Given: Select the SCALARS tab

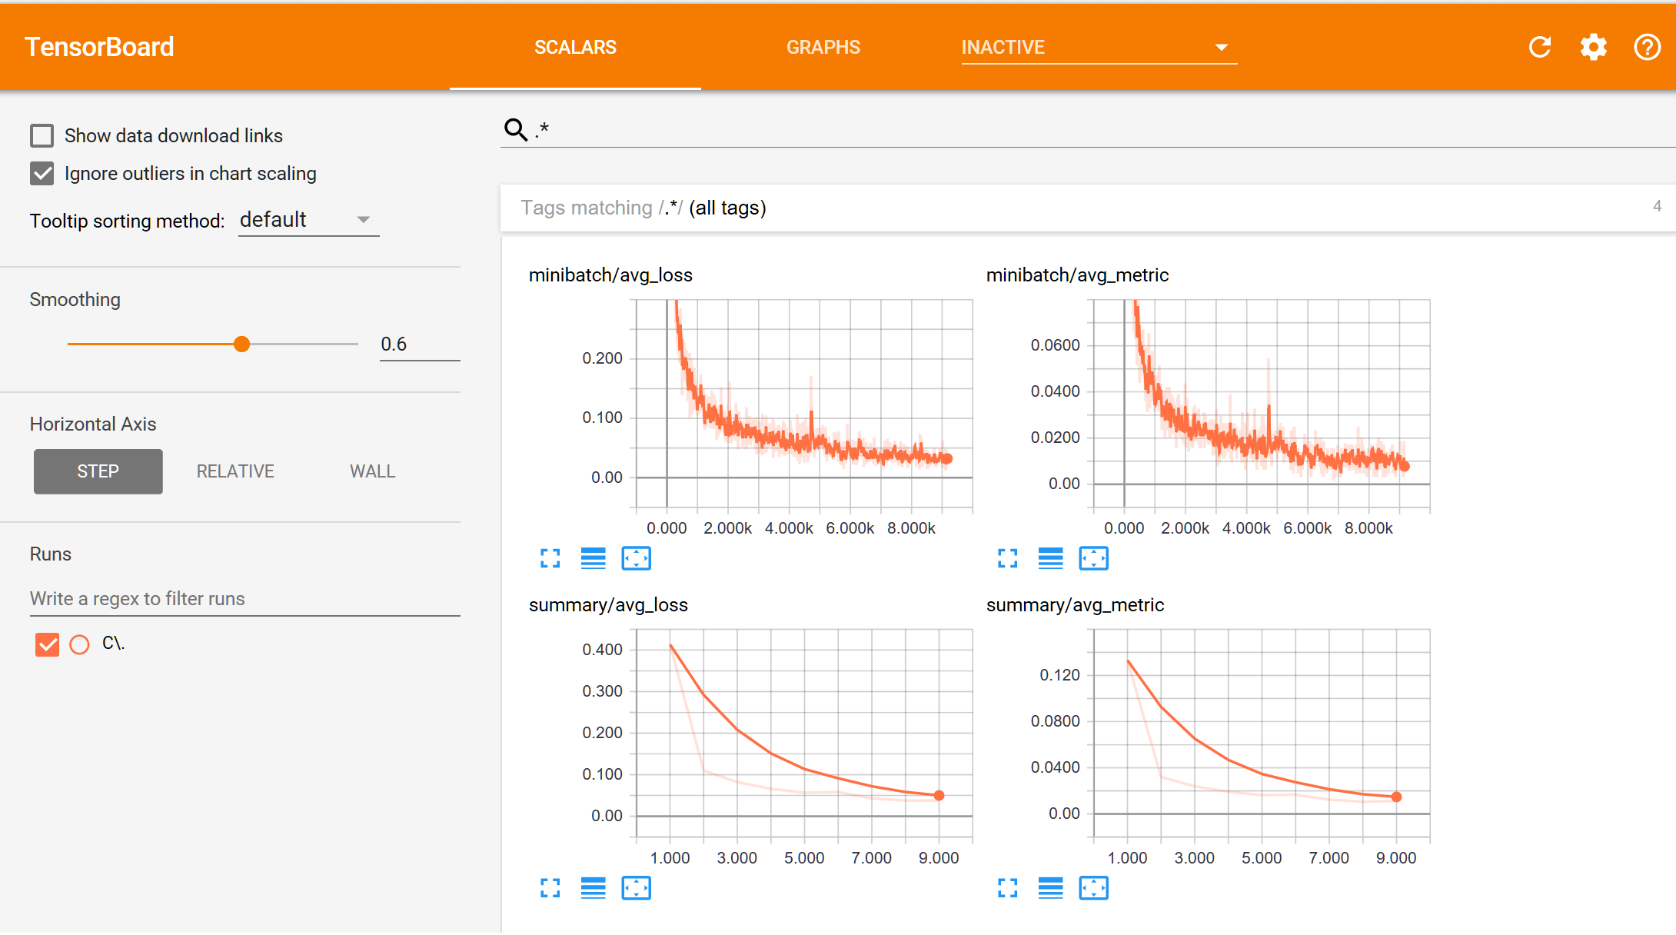Looking at the screenshot, I should (576, 46).
